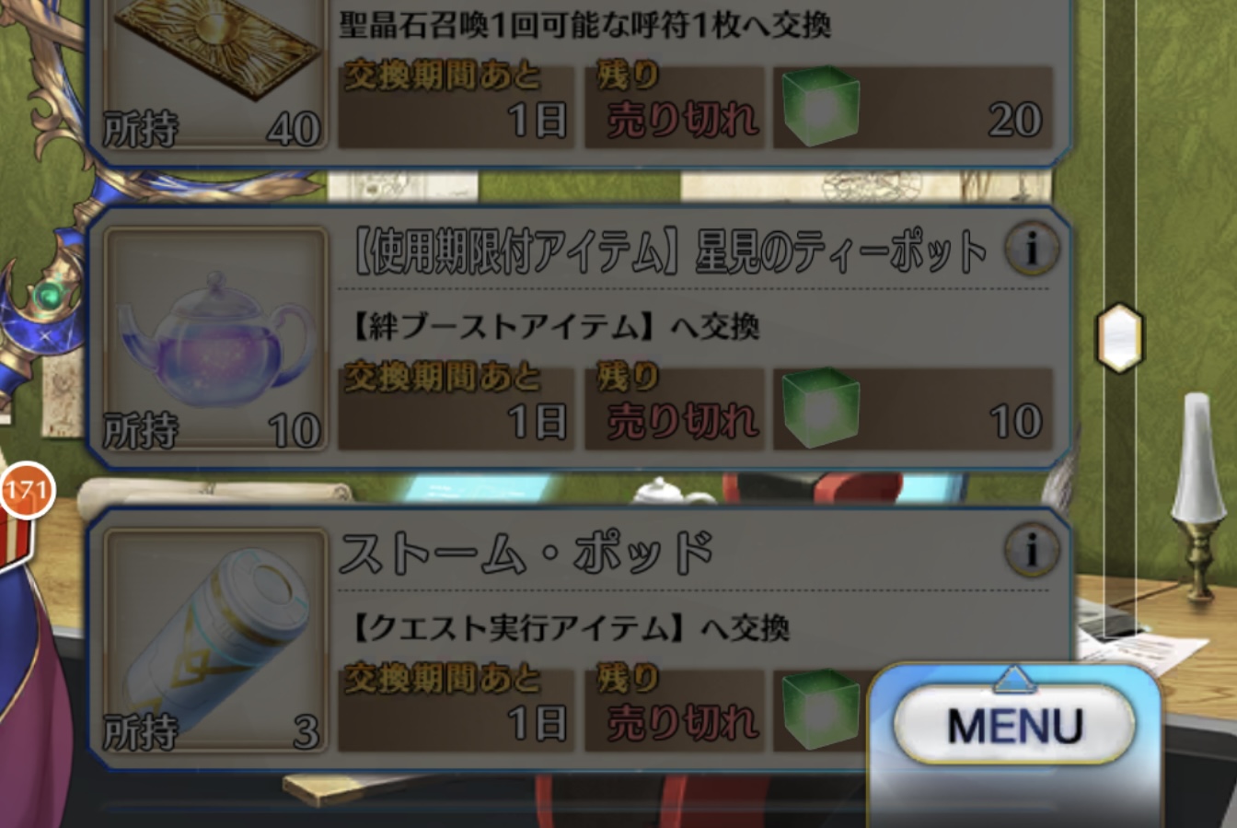Open info for ストーム・ポッド item
The image size is (1237, 828).
(1031, 551)
